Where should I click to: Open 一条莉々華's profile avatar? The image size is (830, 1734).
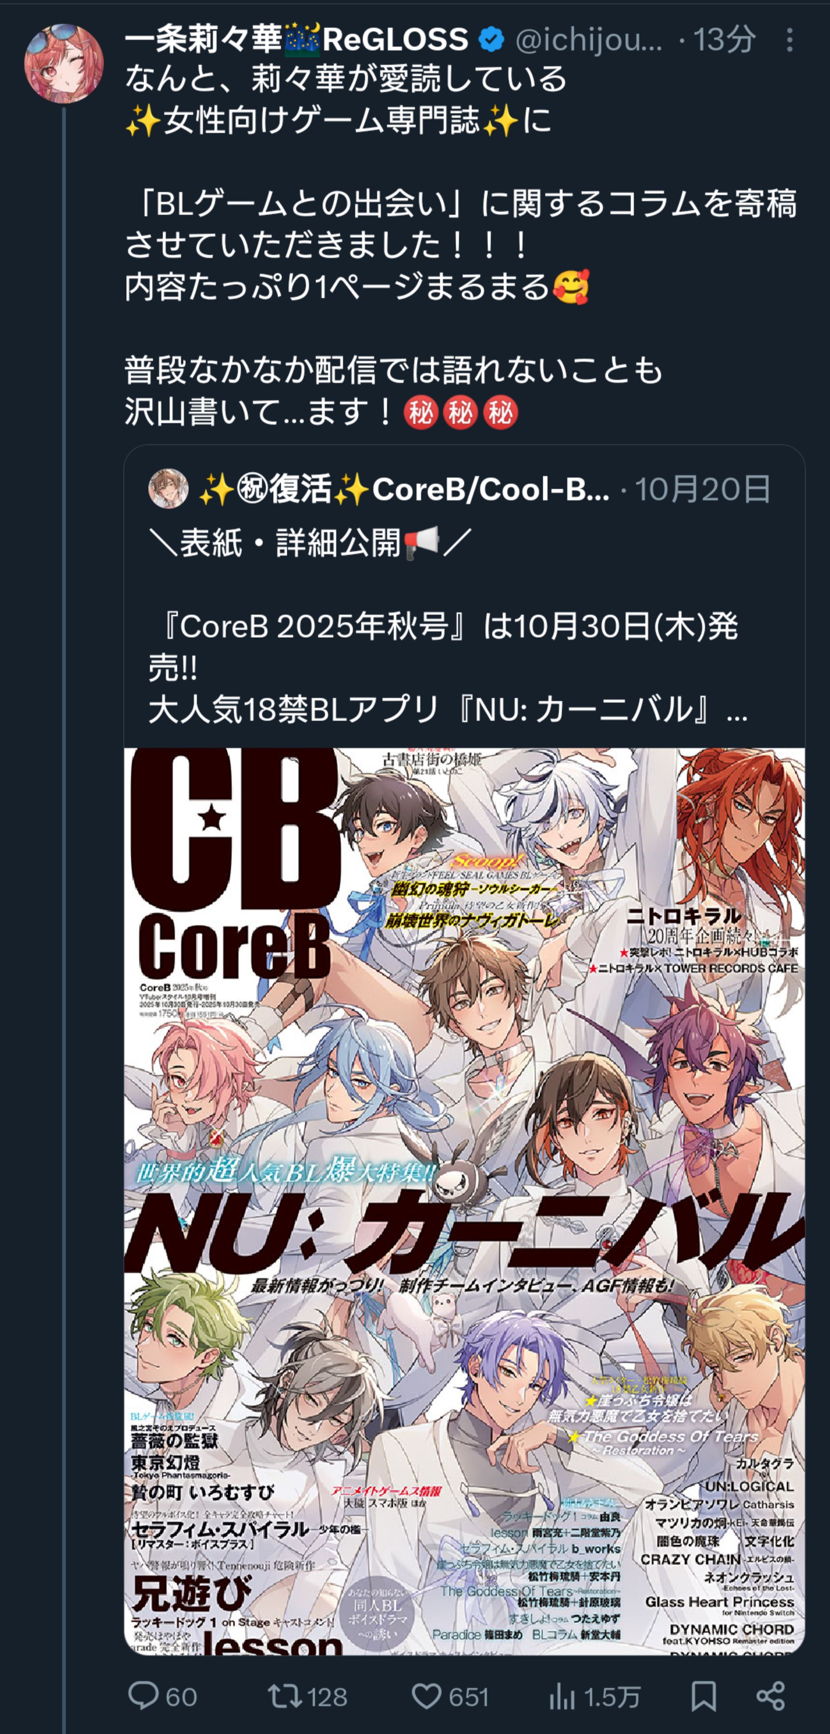tap(64, 64)
